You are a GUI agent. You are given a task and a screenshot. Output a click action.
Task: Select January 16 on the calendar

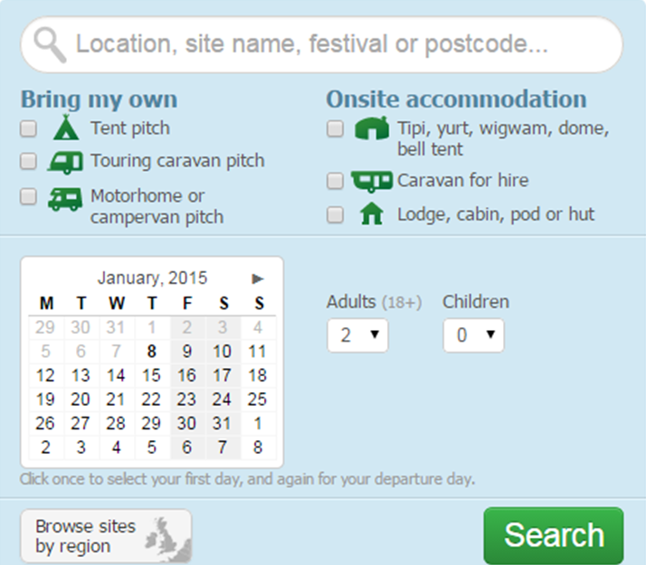point(186,375)
